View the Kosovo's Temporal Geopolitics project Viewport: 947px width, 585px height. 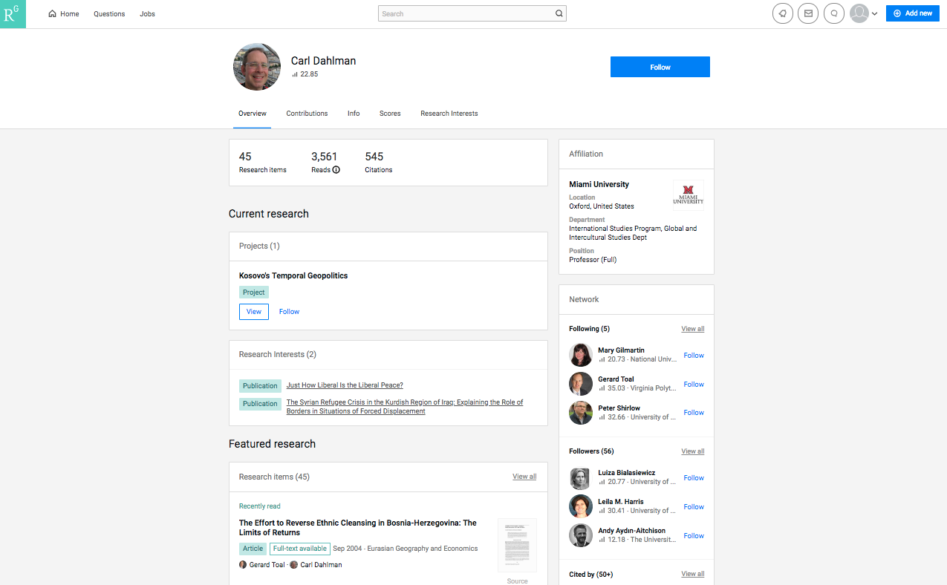click(253, 312)
